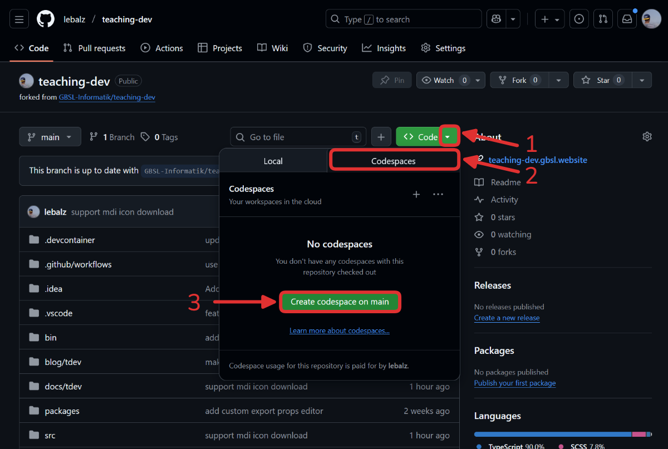The width and height of the screenshot is (668, 449).
Task: Open Learn more about codespaces link
Action: point(339,330)
